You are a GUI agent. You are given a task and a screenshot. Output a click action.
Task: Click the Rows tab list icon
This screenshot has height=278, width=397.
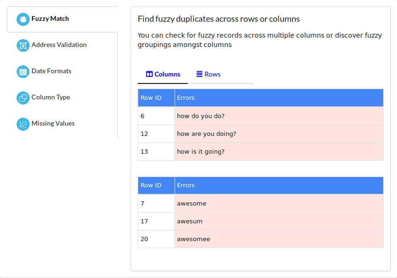(199, 74)
